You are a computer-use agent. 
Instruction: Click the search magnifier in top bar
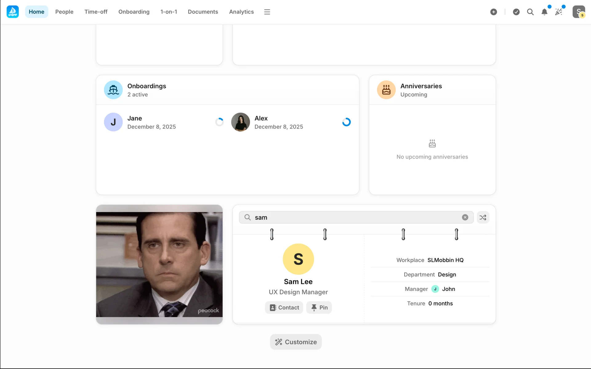coord(530,12)
